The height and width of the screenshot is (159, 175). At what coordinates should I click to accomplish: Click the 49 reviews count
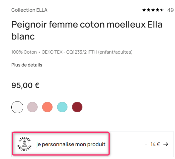(x=171, y=10)
